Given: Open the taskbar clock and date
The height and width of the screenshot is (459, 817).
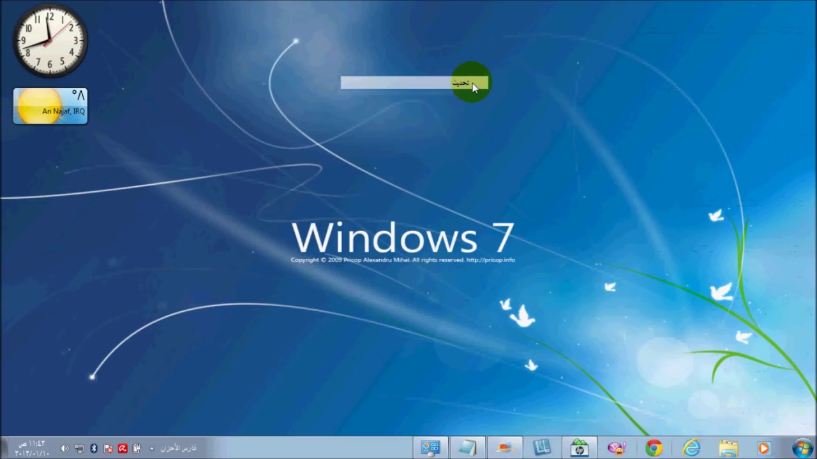Looking at the screenshot, I should pyautogui.click(x=32, y=448).
